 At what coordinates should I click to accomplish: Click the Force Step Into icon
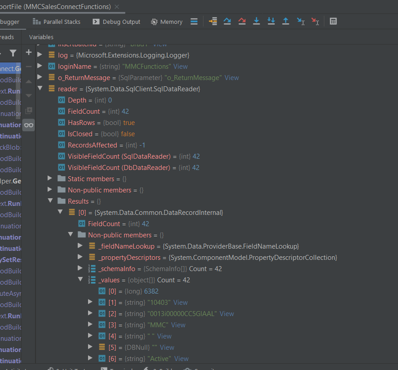tap(271, 21)
